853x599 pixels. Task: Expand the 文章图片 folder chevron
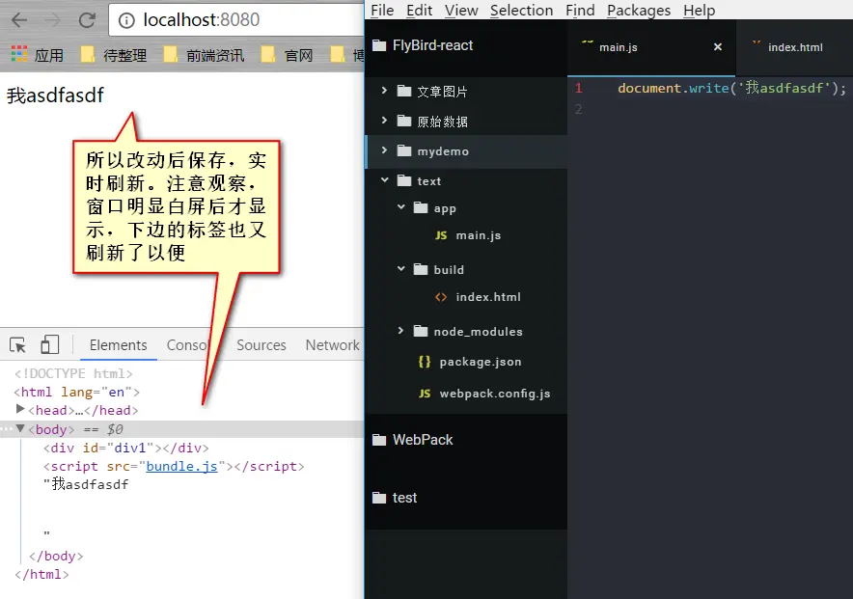point(385,91)
